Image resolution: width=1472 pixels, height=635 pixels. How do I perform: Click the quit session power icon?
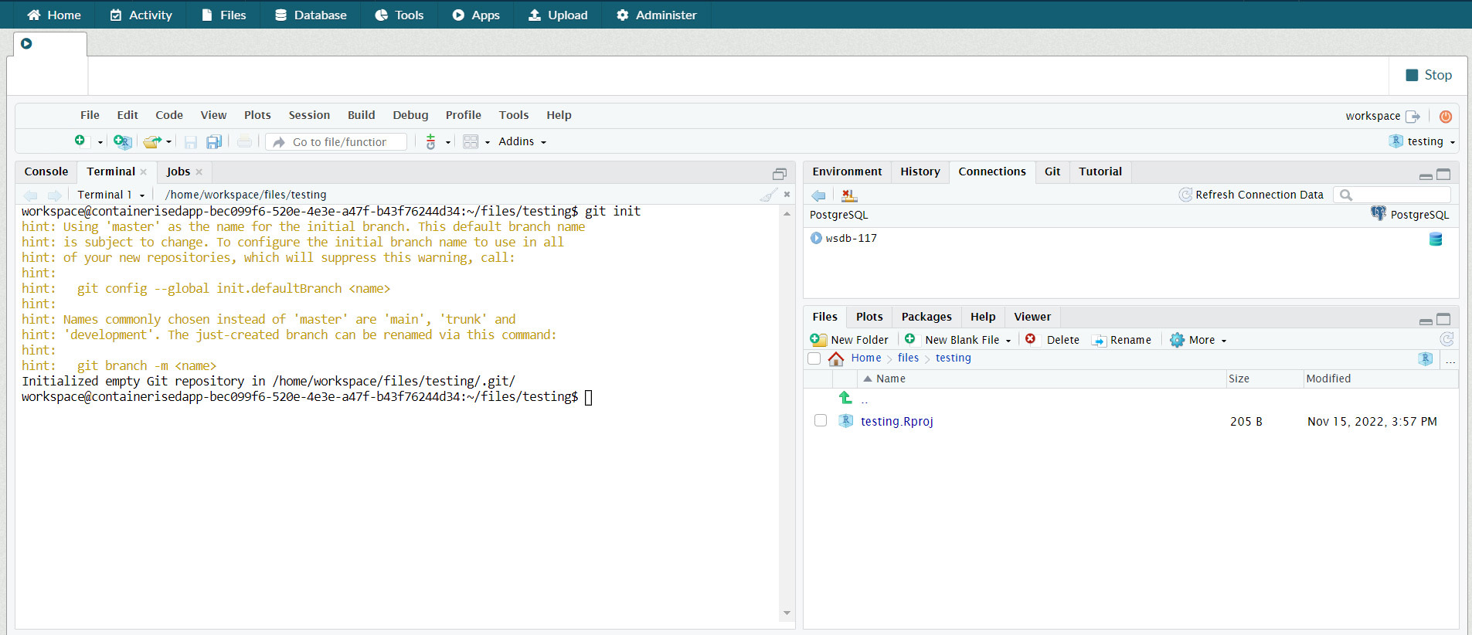pos(1446,116)
